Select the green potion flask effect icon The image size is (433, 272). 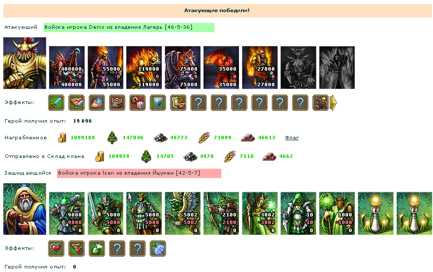[x=97, y=249]
